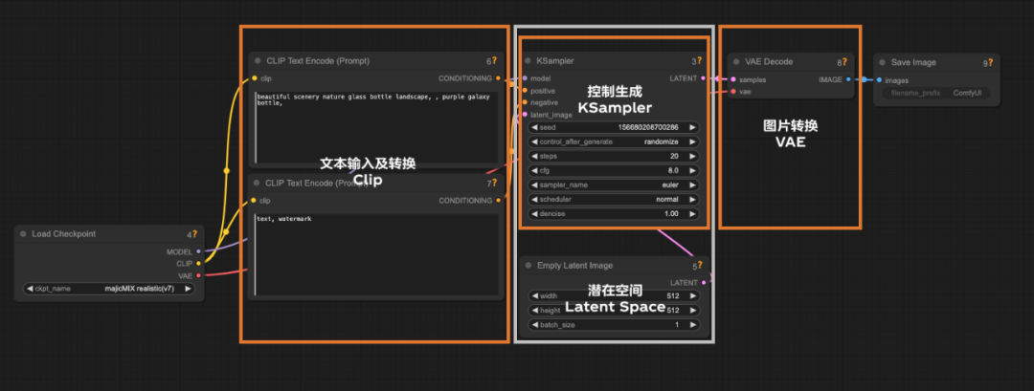Click the vae input port on VAE Decode
Image resolution: width=1034 pixels, height=391 pixels.
733,92
